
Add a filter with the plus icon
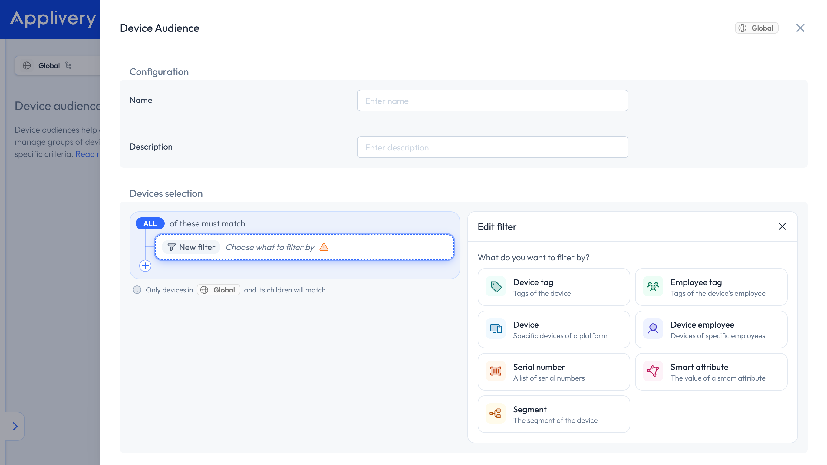(x=145, y=266)
